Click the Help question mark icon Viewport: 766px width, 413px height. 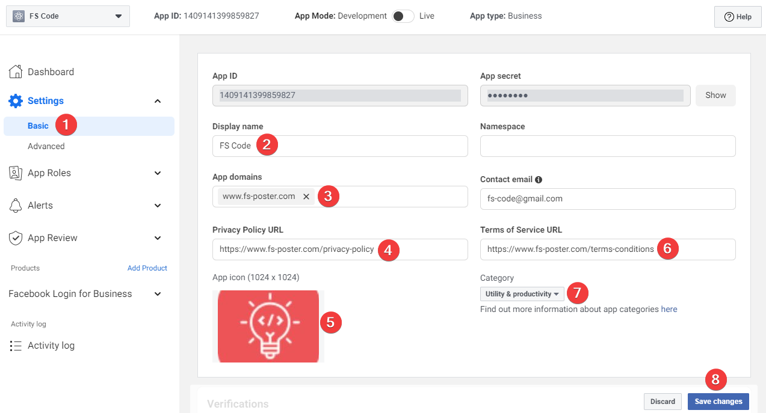[729, 17]
